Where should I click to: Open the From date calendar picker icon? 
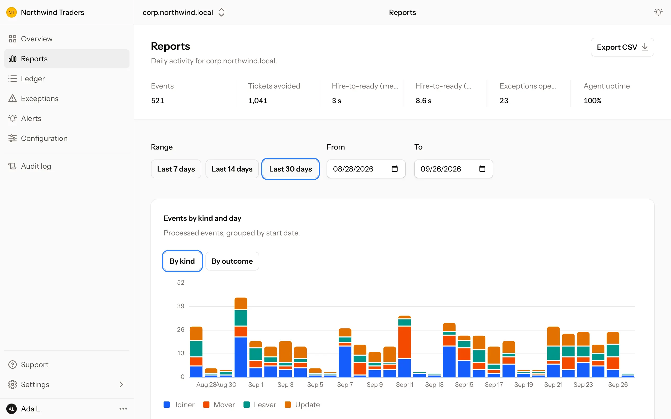[394, 169]
